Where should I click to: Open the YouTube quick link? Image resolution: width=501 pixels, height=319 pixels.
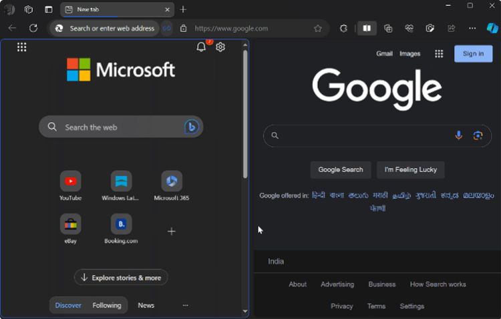pos(71,186)
